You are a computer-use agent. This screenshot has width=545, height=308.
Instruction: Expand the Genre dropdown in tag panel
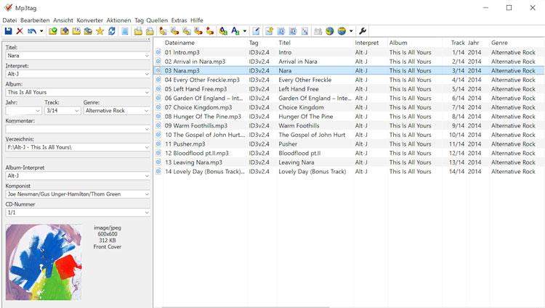[x=148, y=111]
